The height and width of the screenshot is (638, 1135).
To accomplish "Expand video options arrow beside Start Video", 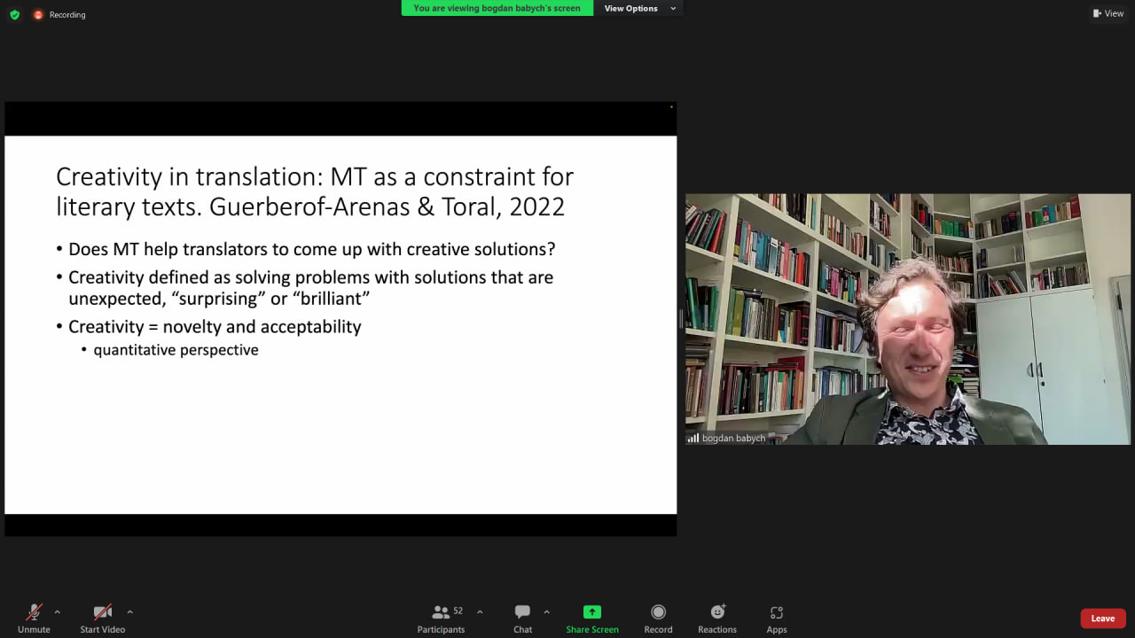I will coord(129,611).
